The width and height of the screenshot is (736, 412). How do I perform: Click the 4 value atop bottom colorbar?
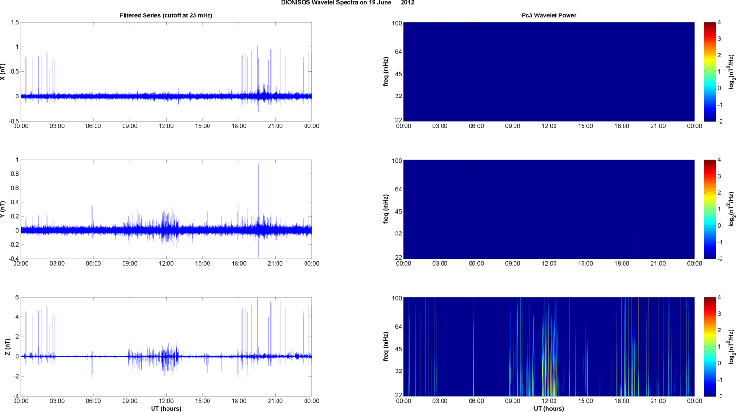pyautogui.click(x=719, y=298)
